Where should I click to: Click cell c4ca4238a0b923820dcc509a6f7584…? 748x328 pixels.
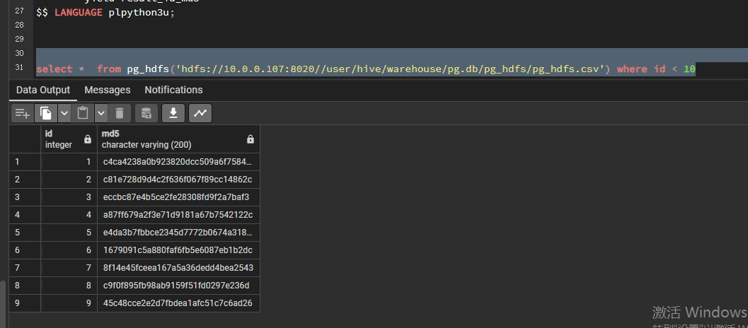coord(179,162)
